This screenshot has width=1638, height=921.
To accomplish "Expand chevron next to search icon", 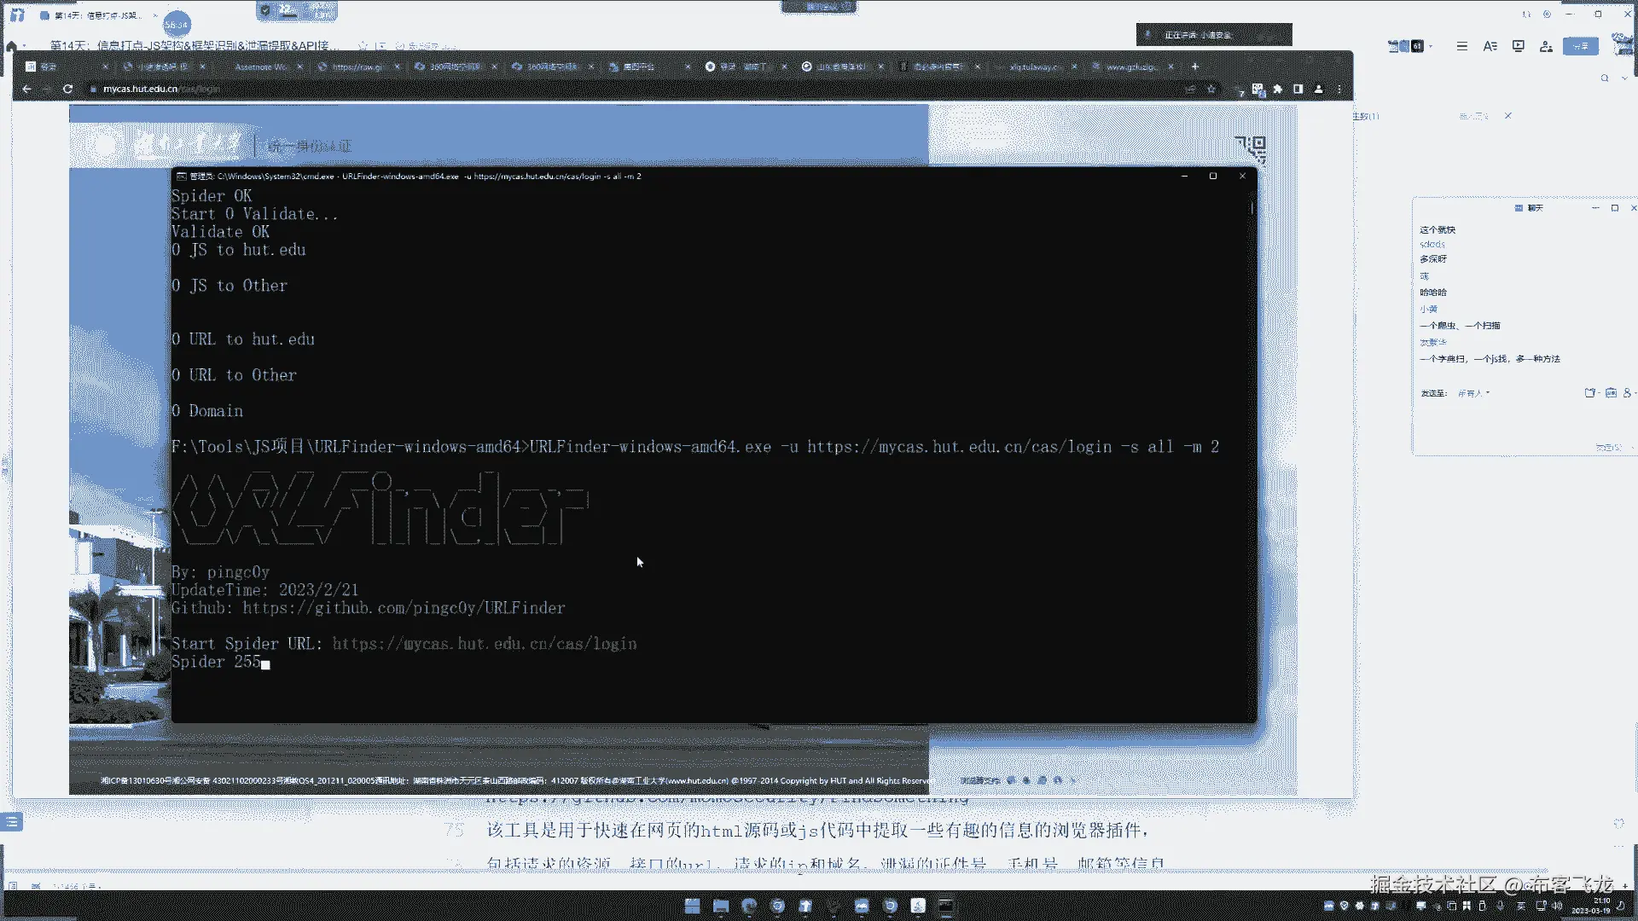I will [x=1623, y=78].
